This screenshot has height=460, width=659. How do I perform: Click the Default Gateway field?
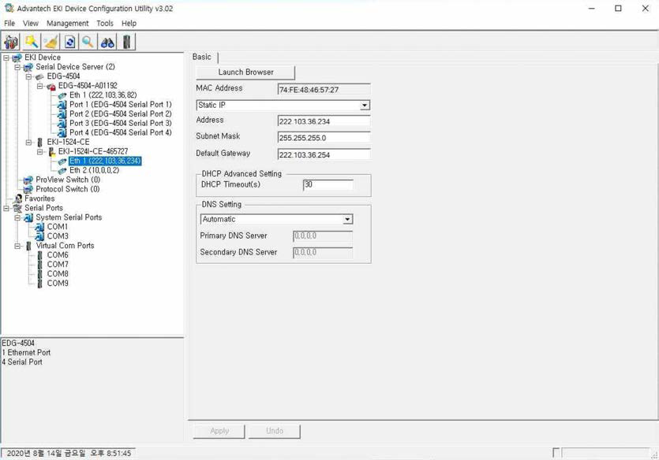[x=324, y=154]
